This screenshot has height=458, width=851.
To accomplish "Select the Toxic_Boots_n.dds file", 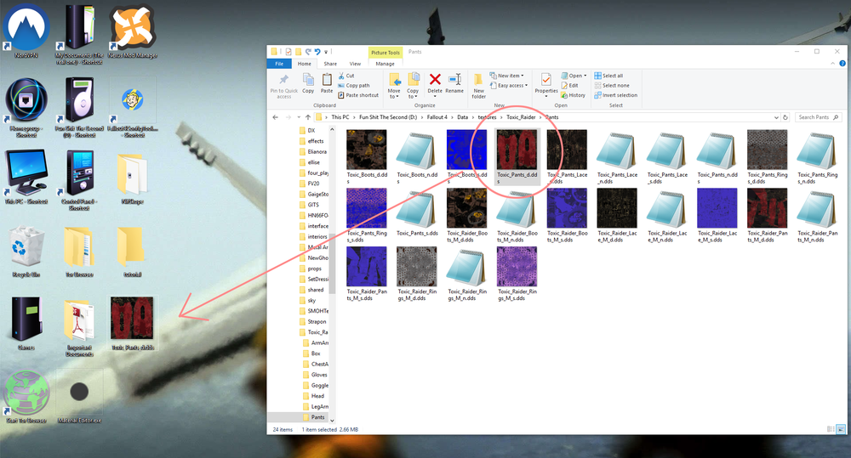I will click(x=417, y=157).
